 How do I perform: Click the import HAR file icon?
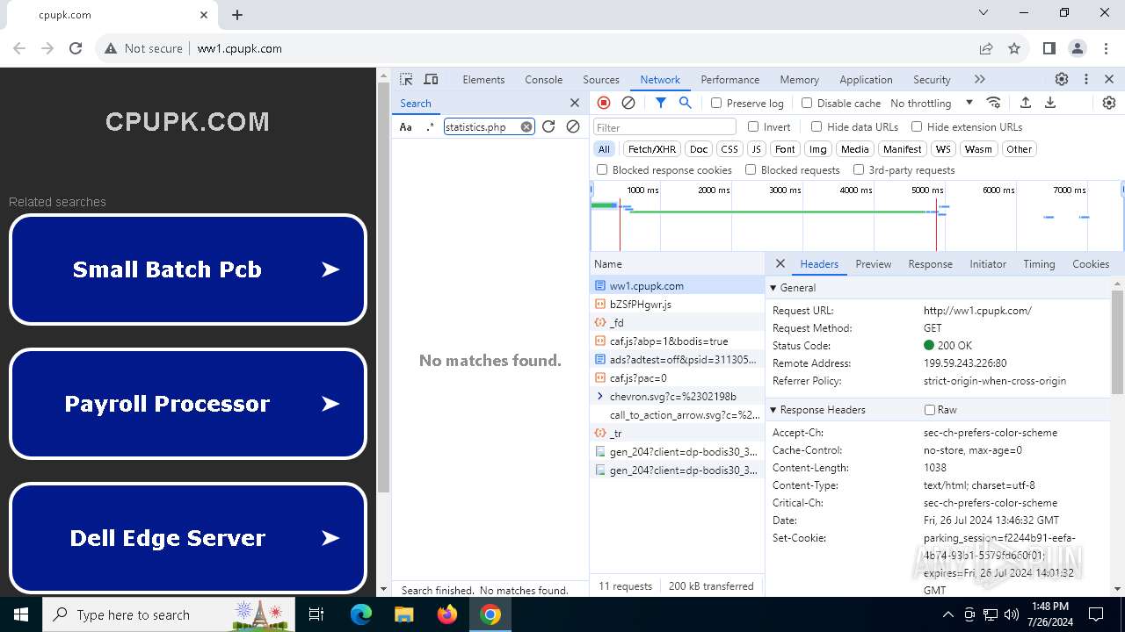tap(1026, 103)
